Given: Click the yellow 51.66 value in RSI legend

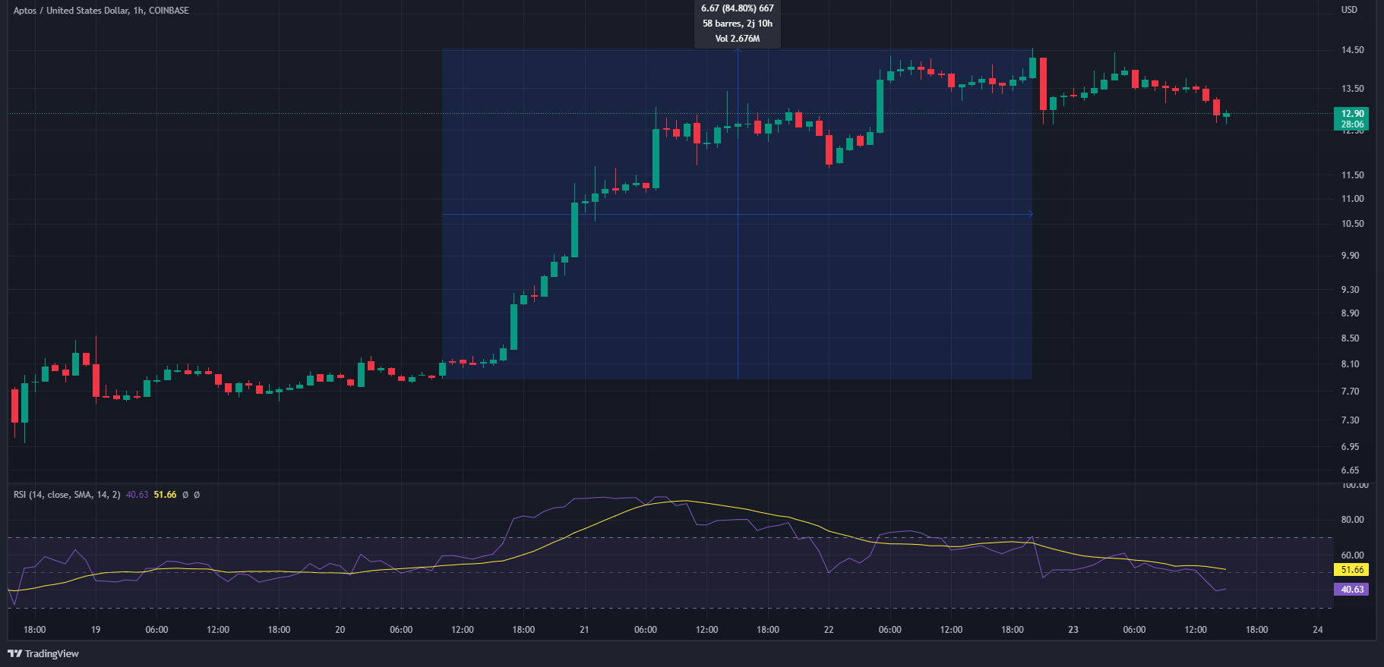Looking at the screenshot, I should click(x=165, y=495).
